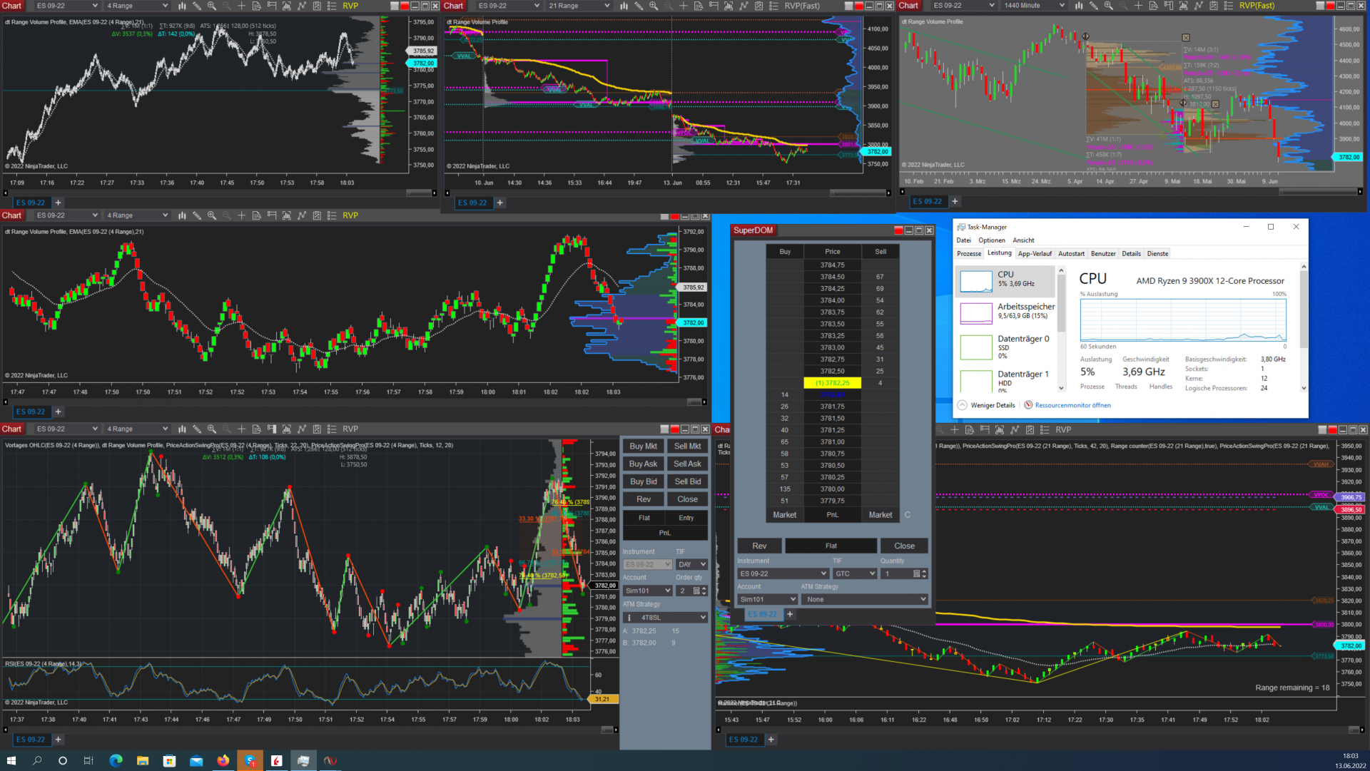Open SuperDOM Account dropdown Sim101
Screen dimensions: 1370x771
tap(767, 599)
